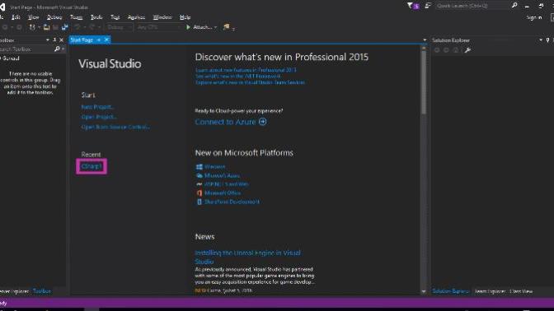Click the Microsoft Office logo icon
The height and width of the screenshot is (311, 554).
[200, 193]
